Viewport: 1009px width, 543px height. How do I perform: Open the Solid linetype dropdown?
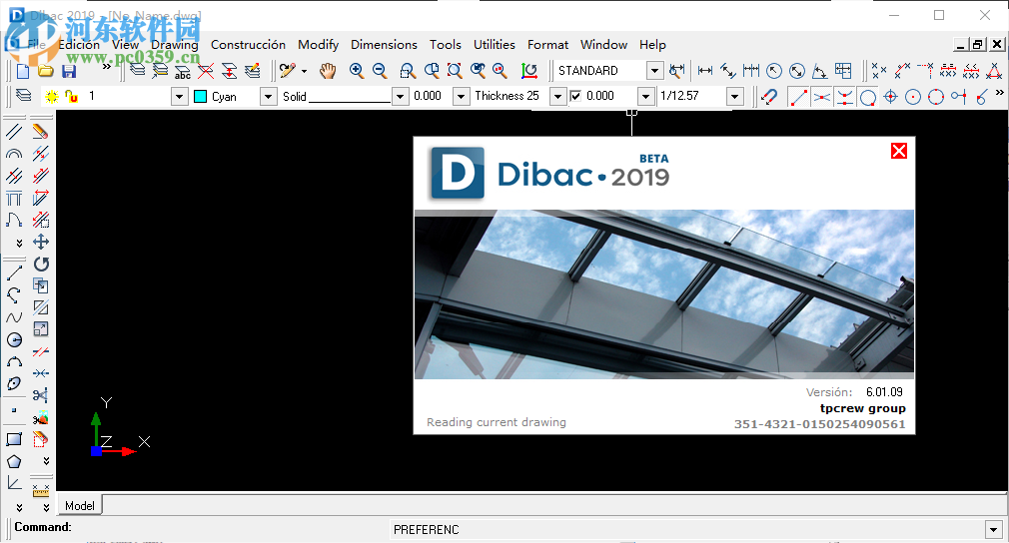tap(401, 97)
